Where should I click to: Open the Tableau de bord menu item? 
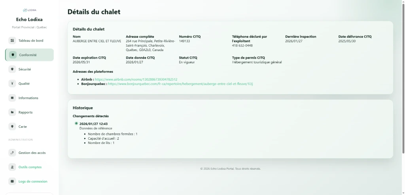[x=29, y=41]
